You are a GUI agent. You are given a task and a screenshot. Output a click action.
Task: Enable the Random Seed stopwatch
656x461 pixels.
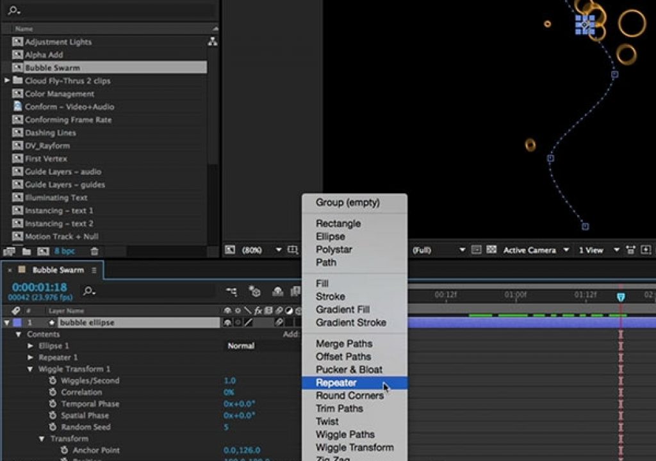(x=53, y=426)
